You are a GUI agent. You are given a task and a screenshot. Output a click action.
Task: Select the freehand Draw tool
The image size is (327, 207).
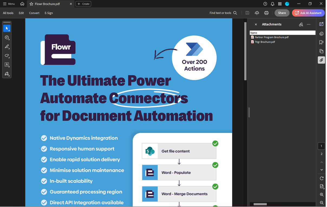(7, 56)
